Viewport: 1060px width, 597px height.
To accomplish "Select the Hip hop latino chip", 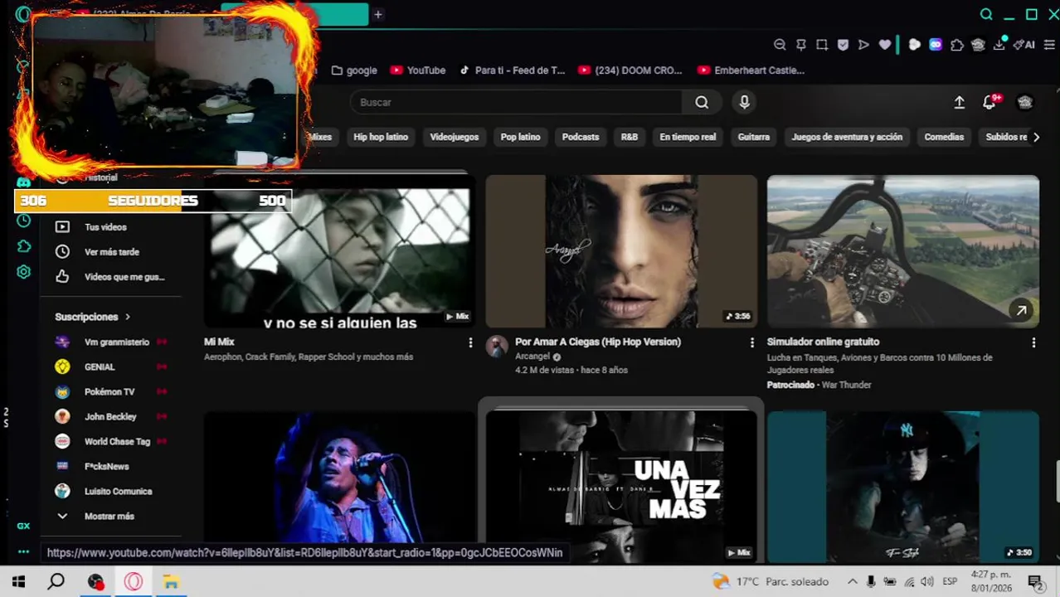I will pos(381,137).
